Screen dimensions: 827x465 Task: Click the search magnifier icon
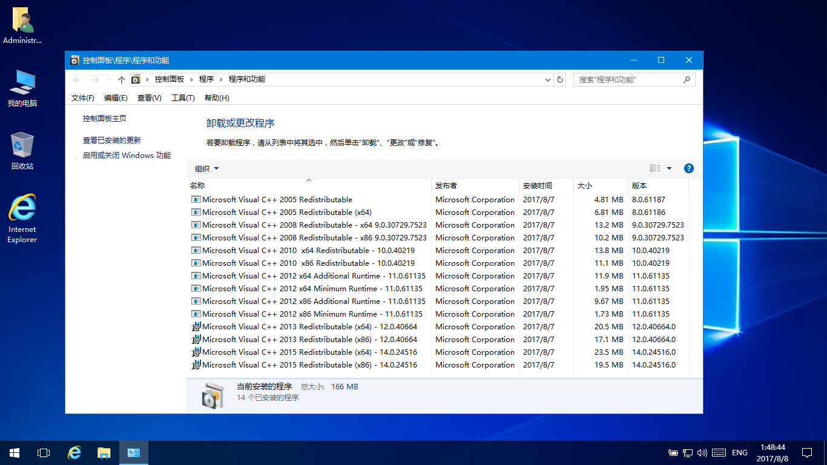tap(687, 79)
